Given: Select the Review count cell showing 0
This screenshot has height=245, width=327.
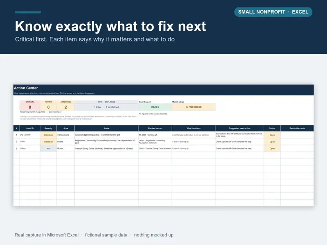Looking at the screenshot, I should coord(48,107).
